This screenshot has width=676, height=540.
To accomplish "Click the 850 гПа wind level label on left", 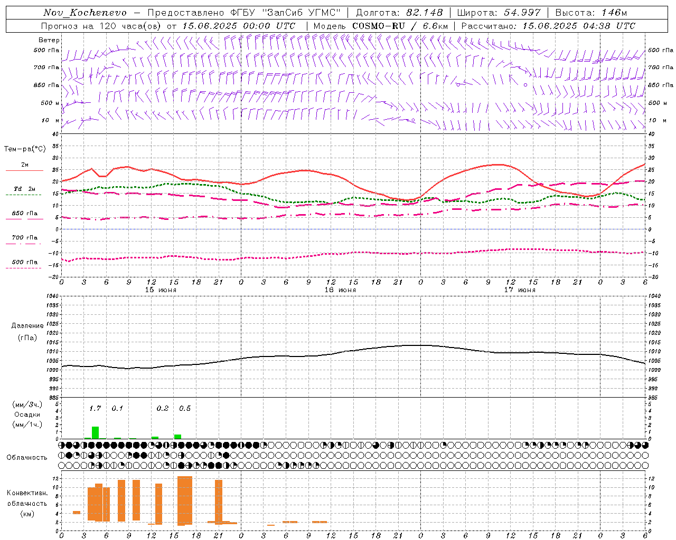I will (46, 85).
